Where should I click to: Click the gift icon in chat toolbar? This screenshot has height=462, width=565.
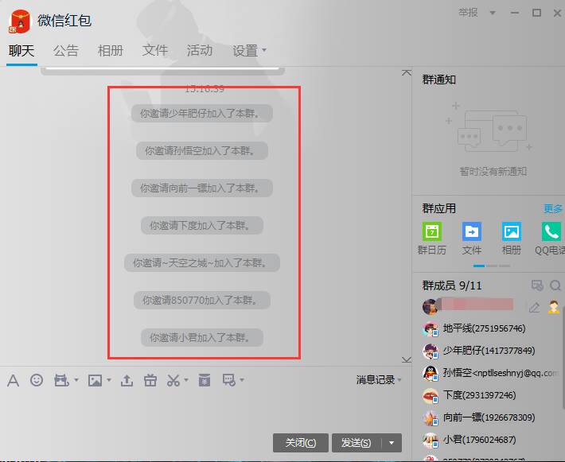click(x=150, y=380)
